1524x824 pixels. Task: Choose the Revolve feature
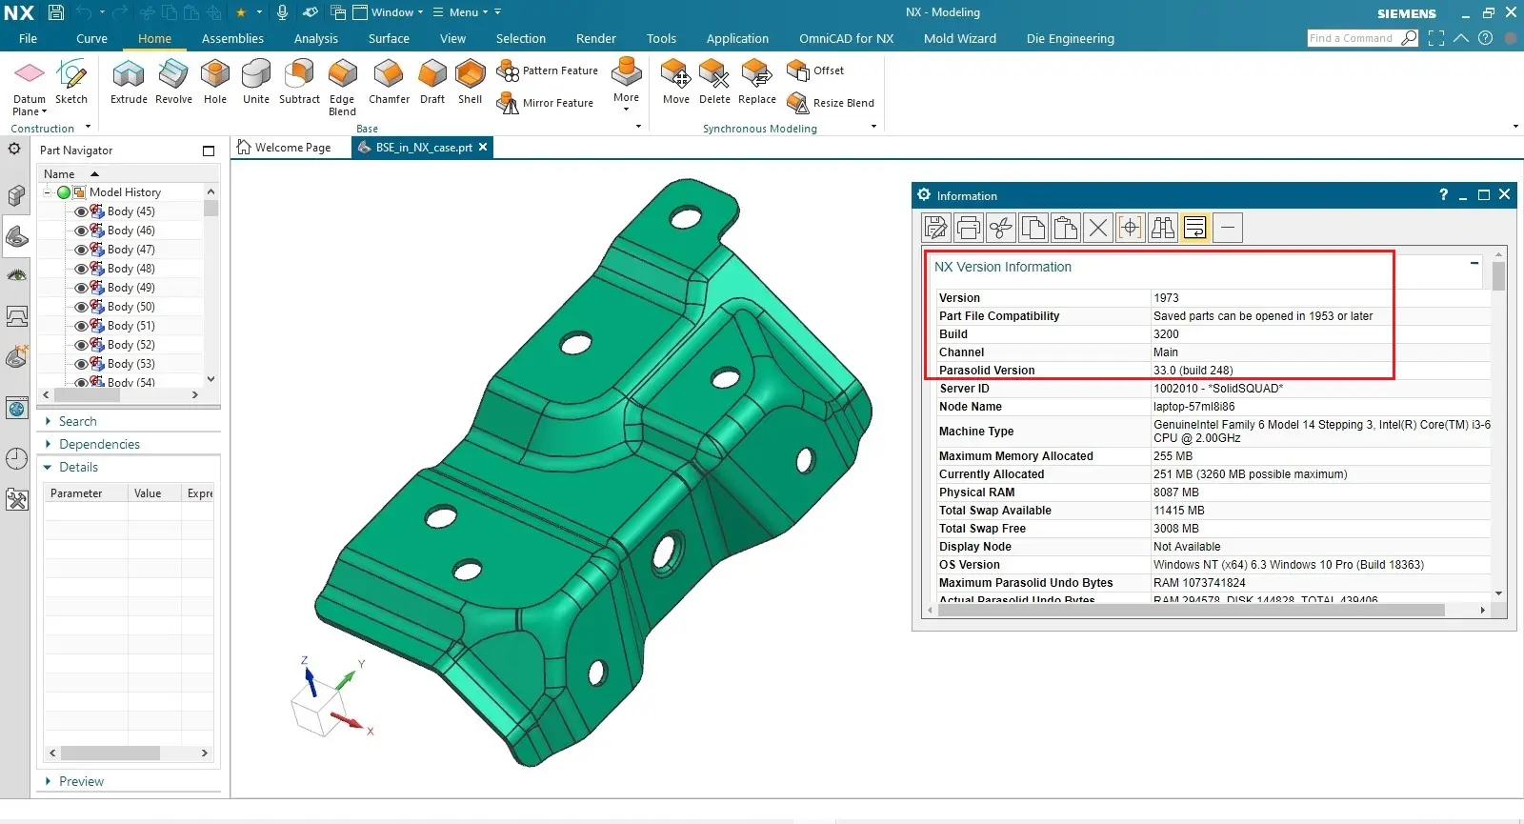(x=173, y=80)
